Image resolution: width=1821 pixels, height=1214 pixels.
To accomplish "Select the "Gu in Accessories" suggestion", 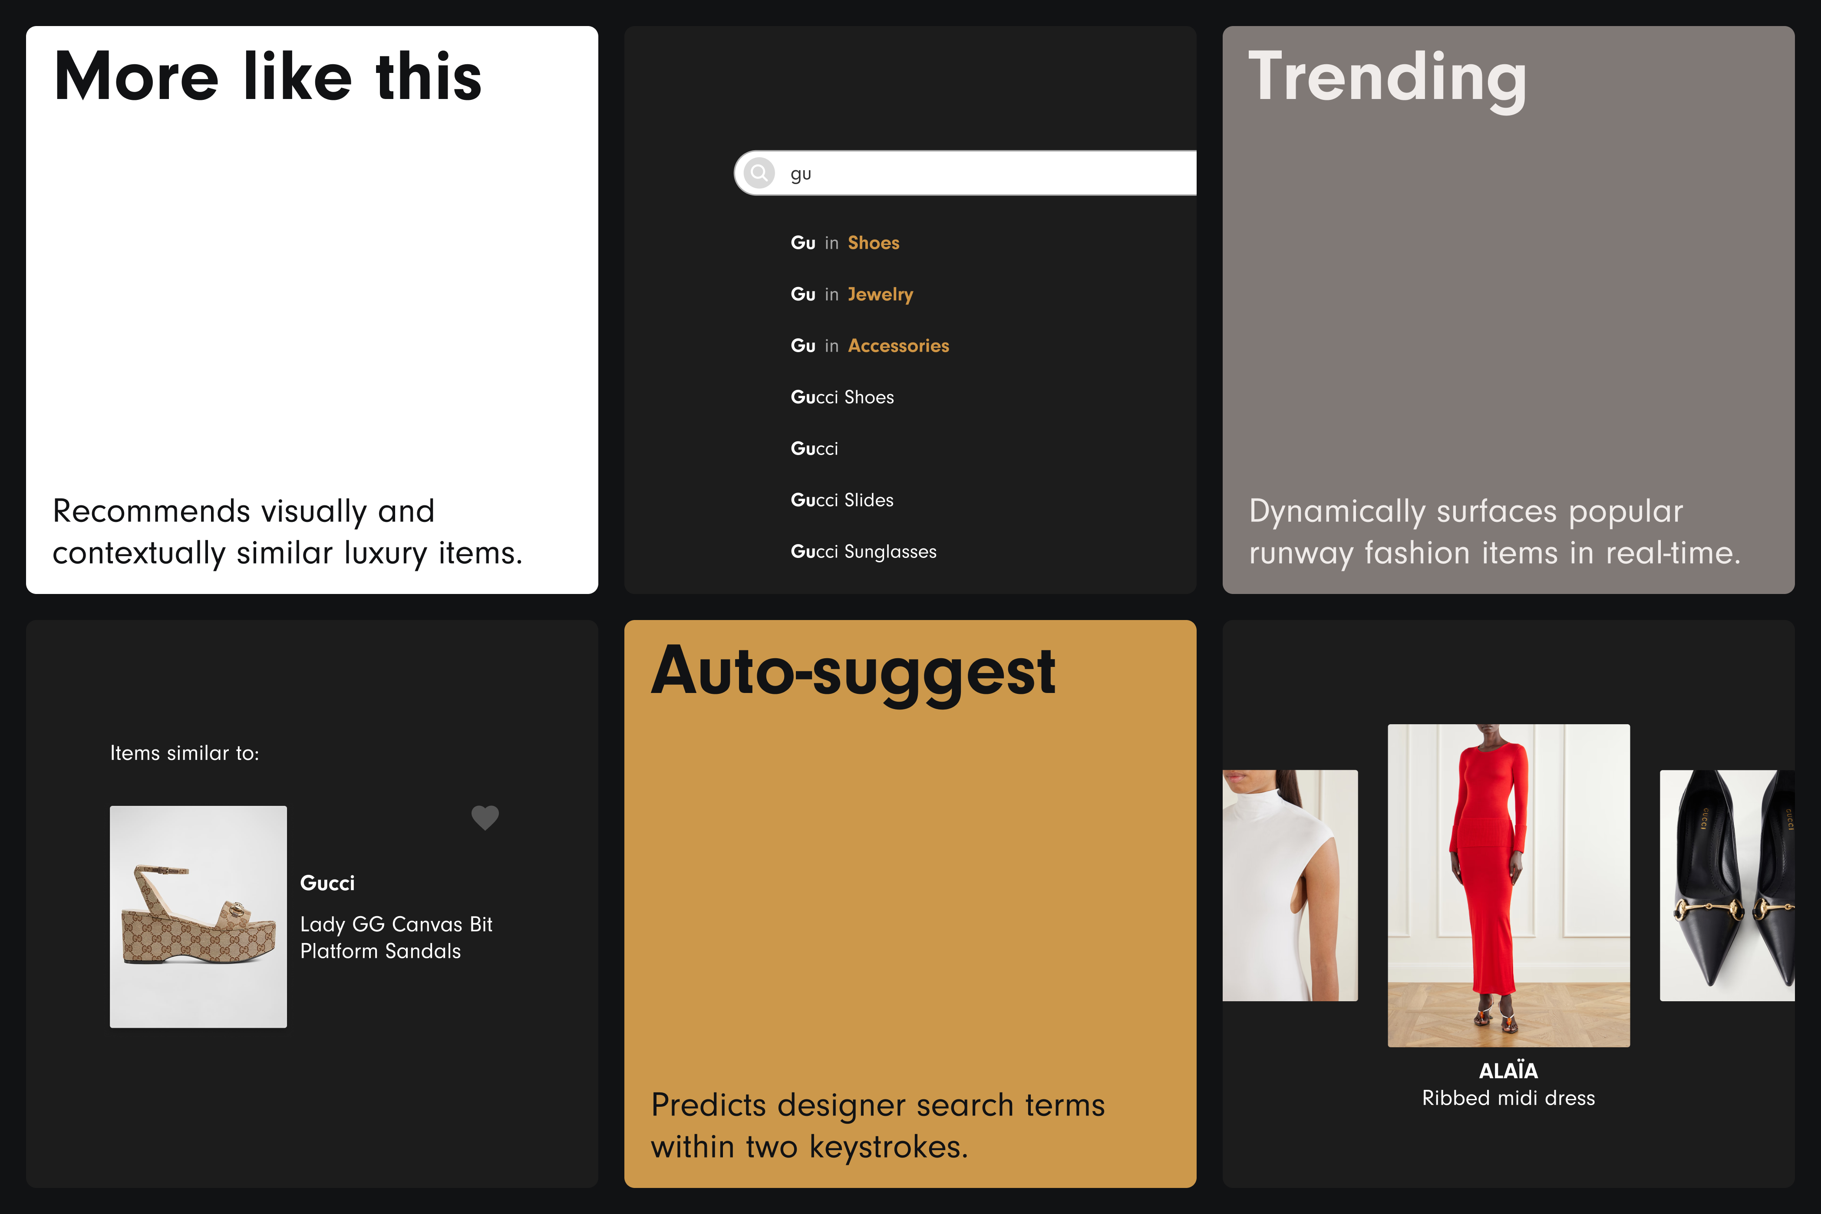I will [x=869, y=346].
